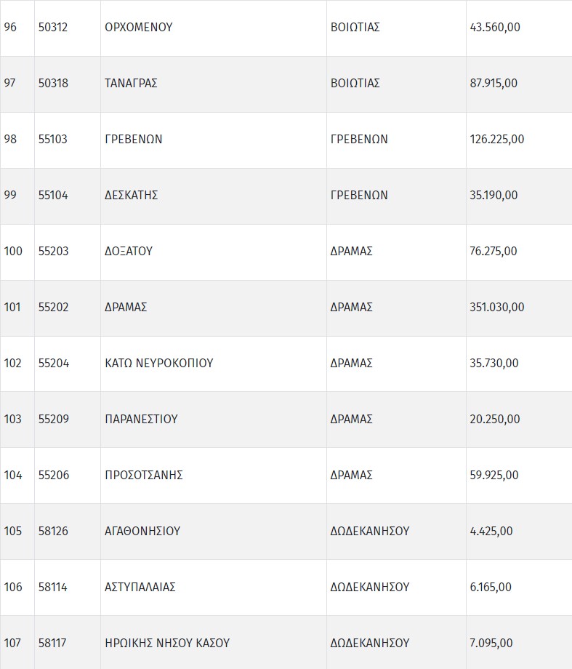Viewport: 572px width, 669px height.
Task: Click row number 100
Action: (13, 252)
